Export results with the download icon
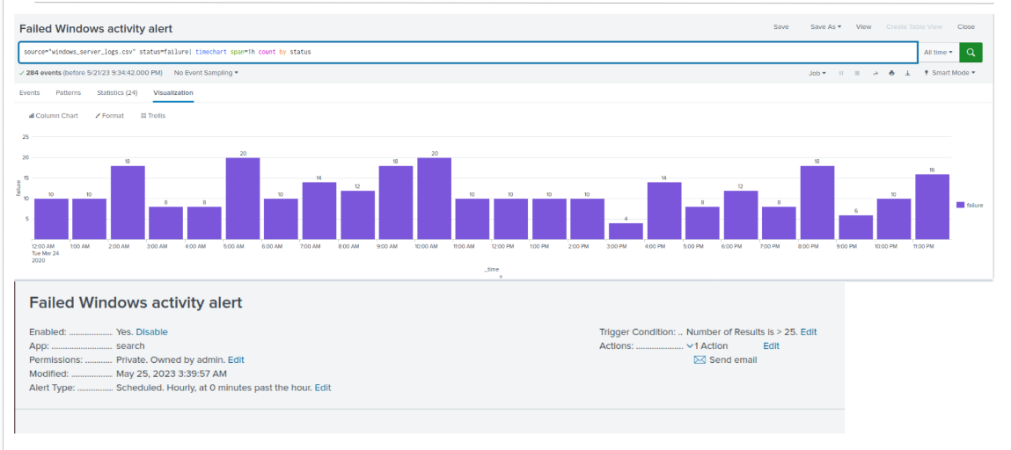This screenshot has width=1011, height=450. [907, 74]
